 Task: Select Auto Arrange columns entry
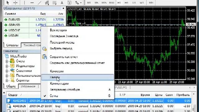click(78, 90)
